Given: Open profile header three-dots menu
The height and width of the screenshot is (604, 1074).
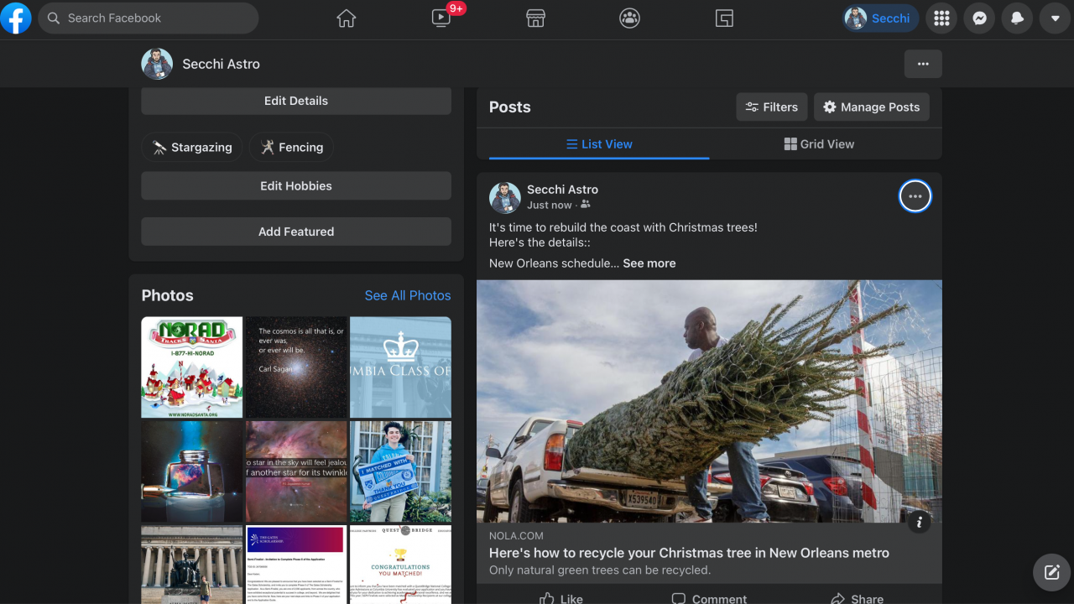Looking at the screenshot, I should [923, 64].
